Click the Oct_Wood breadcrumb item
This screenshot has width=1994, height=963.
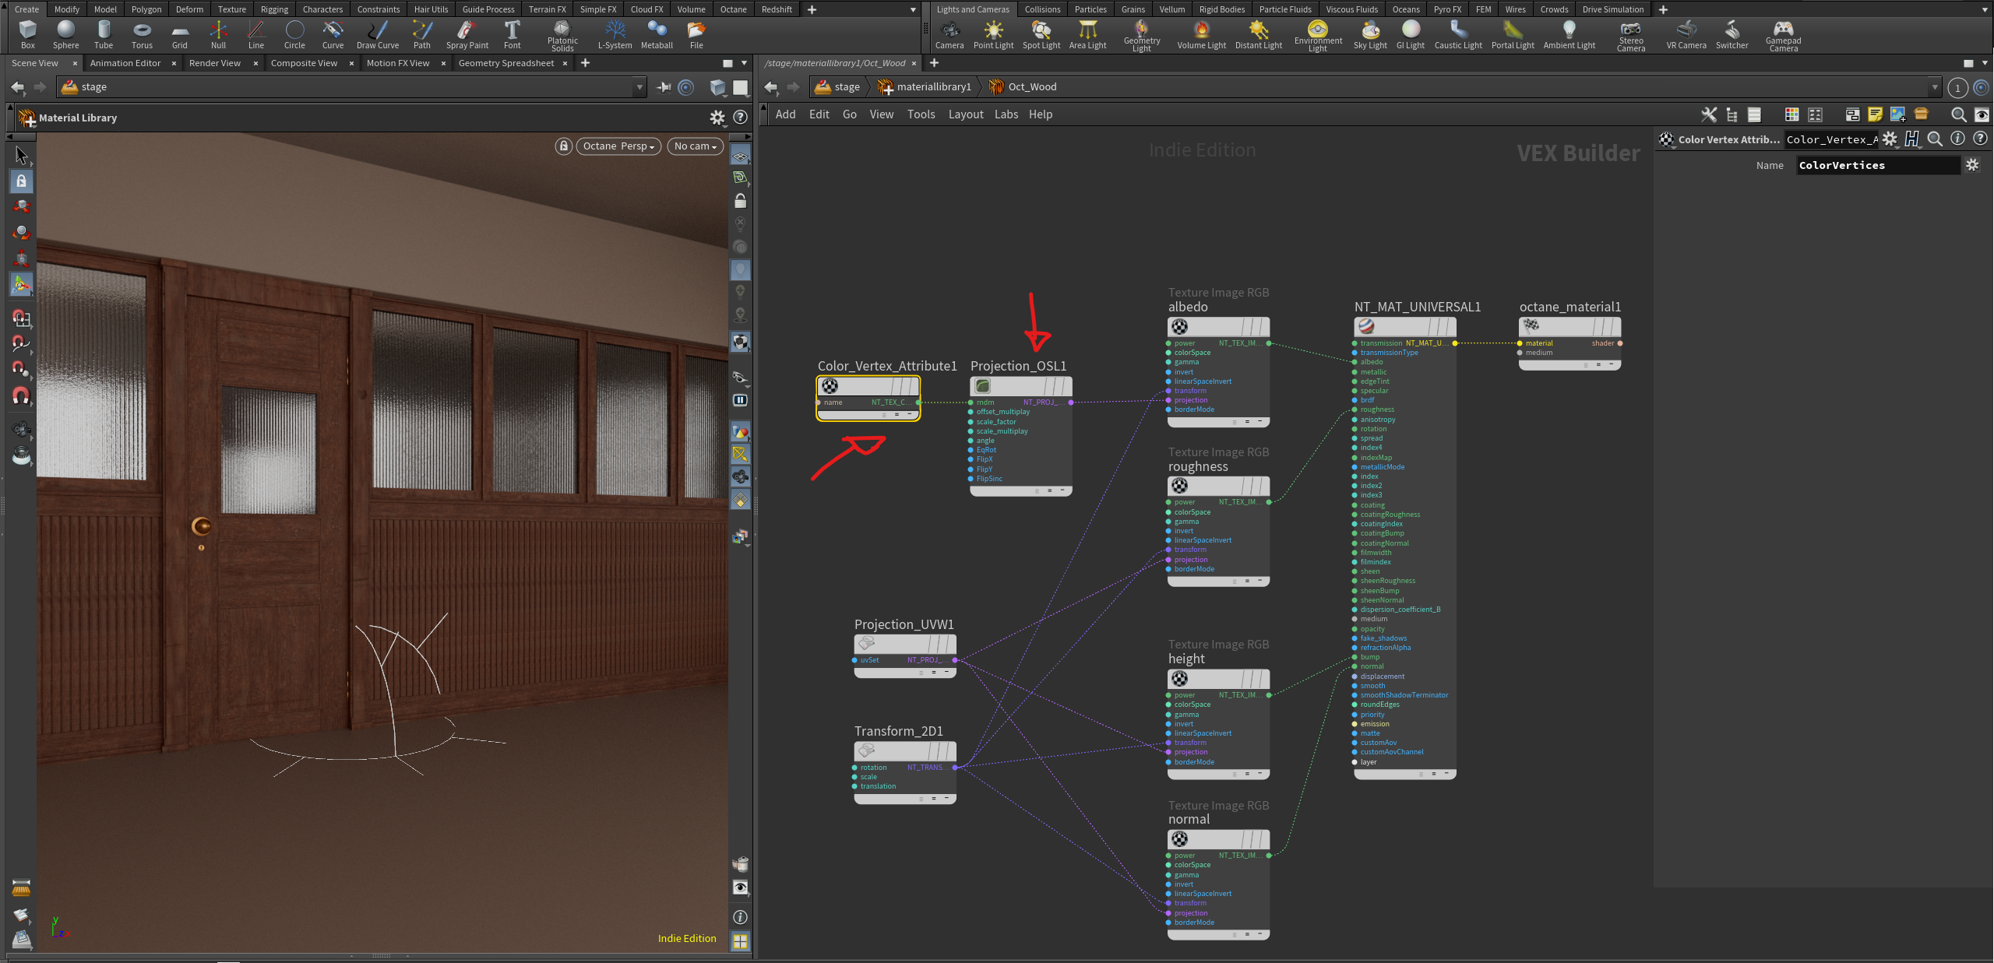click(x=1031, y=86)
